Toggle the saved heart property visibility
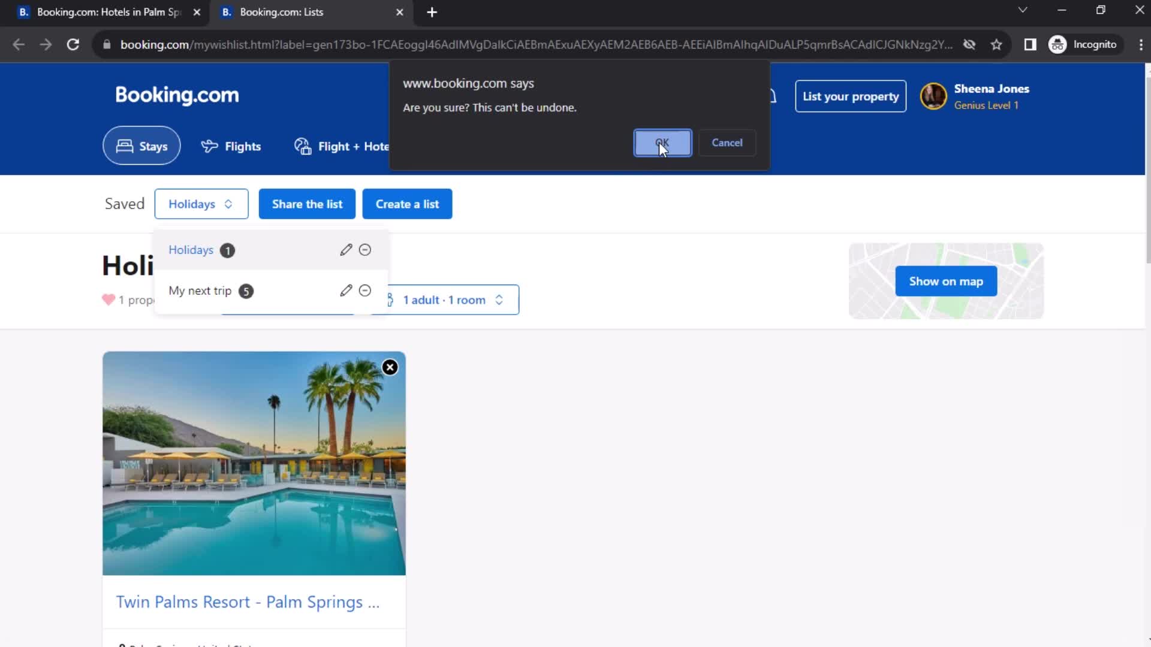The image size is (1151, 647). 109,300
